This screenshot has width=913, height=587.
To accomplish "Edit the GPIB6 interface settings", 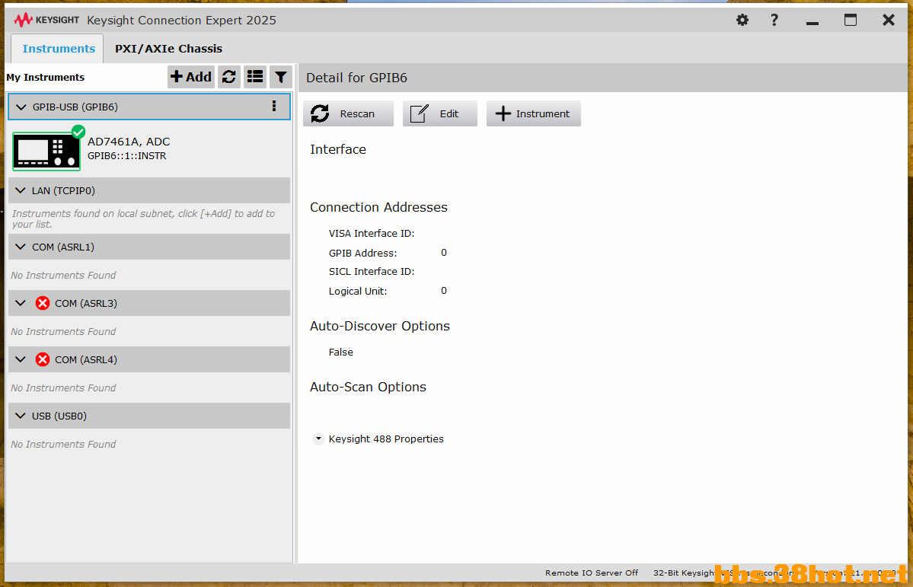I will 440,113.
